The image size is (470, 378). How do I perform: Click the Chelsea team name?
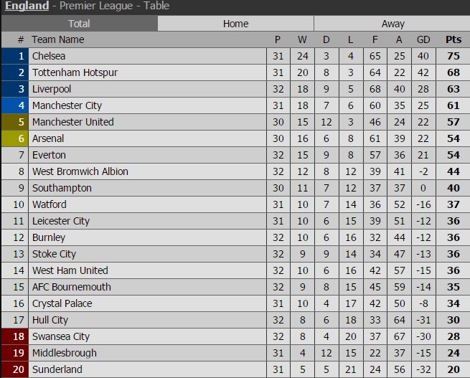pyautogui.click(x=49, y=56)
